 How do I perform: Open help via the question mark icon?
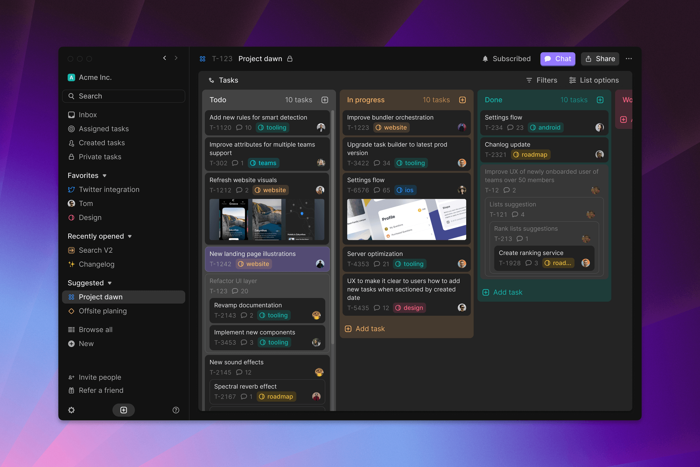[176, 410]
